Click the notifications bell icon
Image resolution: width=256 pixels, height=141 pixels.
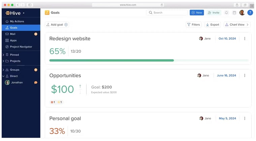click(226, 13)
